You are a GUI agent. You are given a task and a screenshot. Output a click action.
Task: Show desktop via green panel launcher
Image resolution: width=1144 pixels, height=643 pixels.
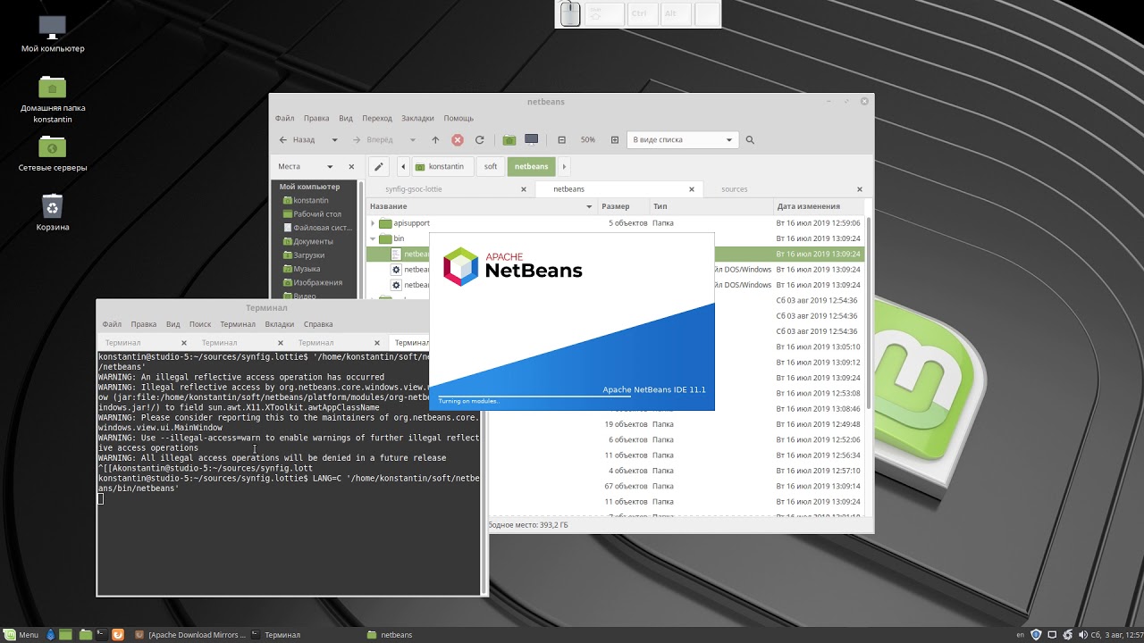tap(65, 635)
